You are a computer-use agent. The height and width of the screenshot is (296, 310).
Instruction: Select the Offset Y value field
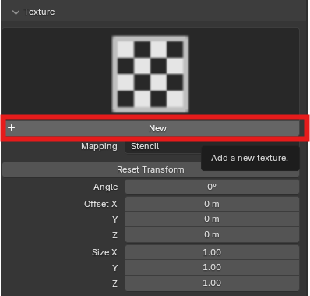tap(212, 219)
